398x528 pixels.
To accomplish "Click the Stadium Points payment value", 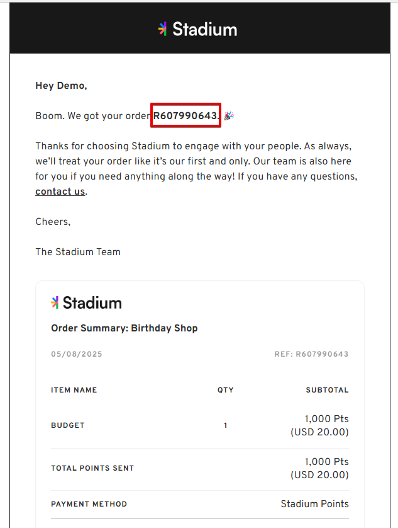I will tap(314, 504).
